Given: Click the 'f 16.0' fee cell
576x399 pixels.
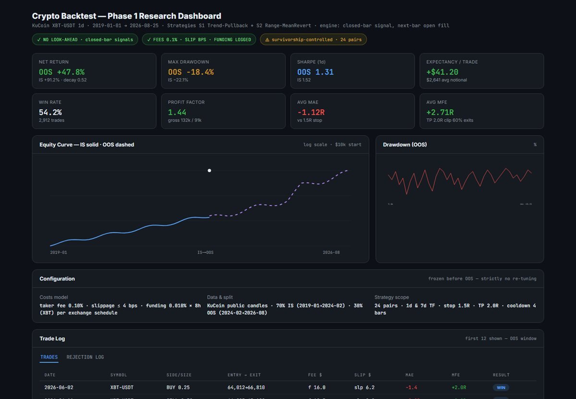Looking at the screenshot, I should [x=317, y=387].
